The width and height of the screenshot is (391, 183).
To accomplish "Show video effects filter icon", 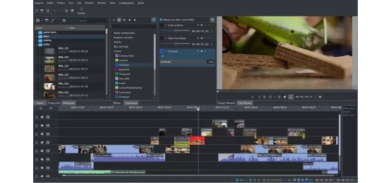I will click(x=119, y=20).
